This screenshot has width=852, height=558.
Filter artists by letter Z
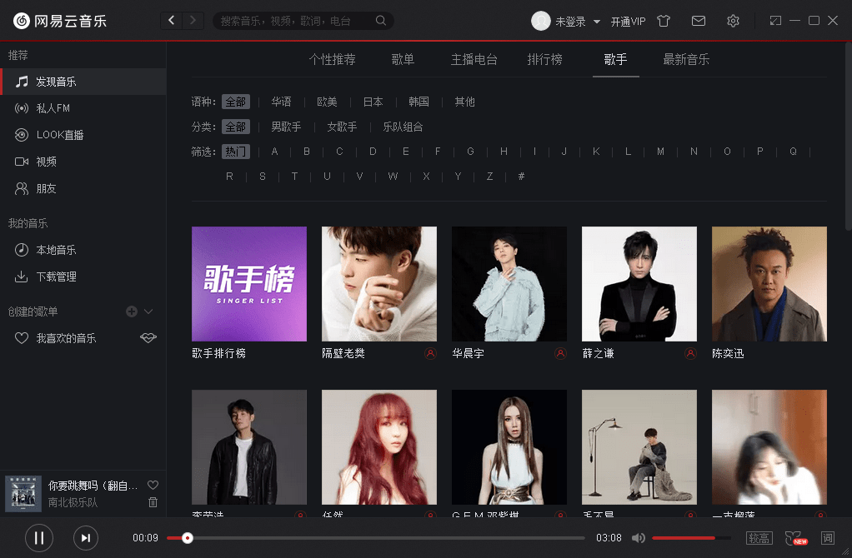pos(490,177)
